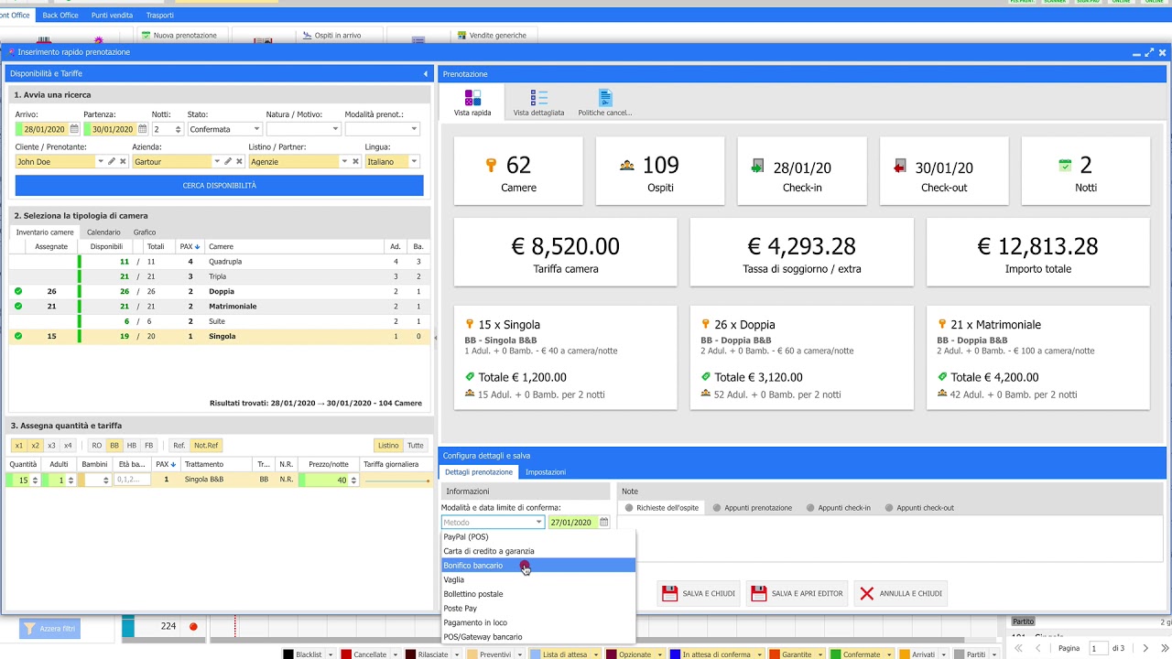Click the Prezzo/notte field showing 40
Viewport: 1172px width, 659px height.
tap(329, 480)
